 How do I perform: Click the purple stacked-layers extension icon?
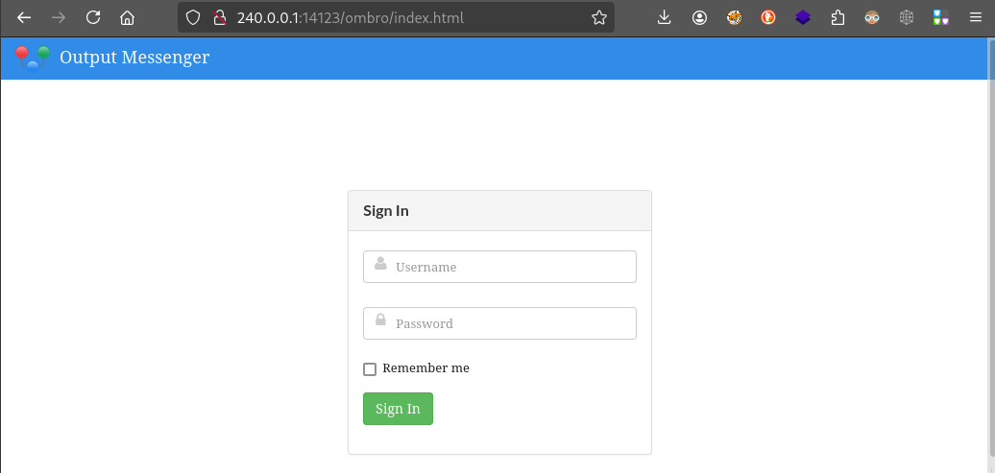coord(803,17)
